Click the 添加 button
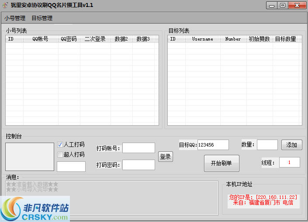This screenshot has width=308, height=222. coord(291,145)
